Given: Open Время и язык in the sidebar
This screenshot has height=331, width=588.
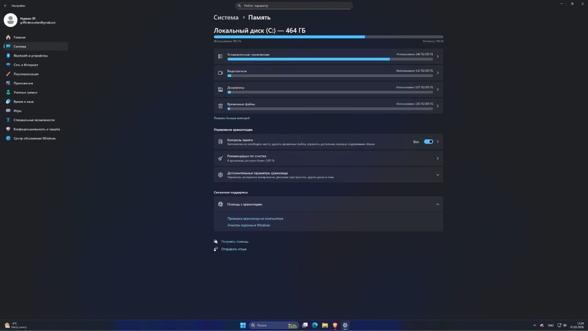Looking at the screenshot, I should (36, 102).
